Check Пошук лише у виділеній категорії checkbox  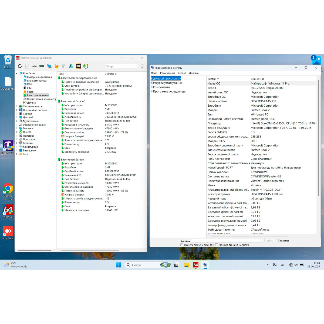coord(182,245)
